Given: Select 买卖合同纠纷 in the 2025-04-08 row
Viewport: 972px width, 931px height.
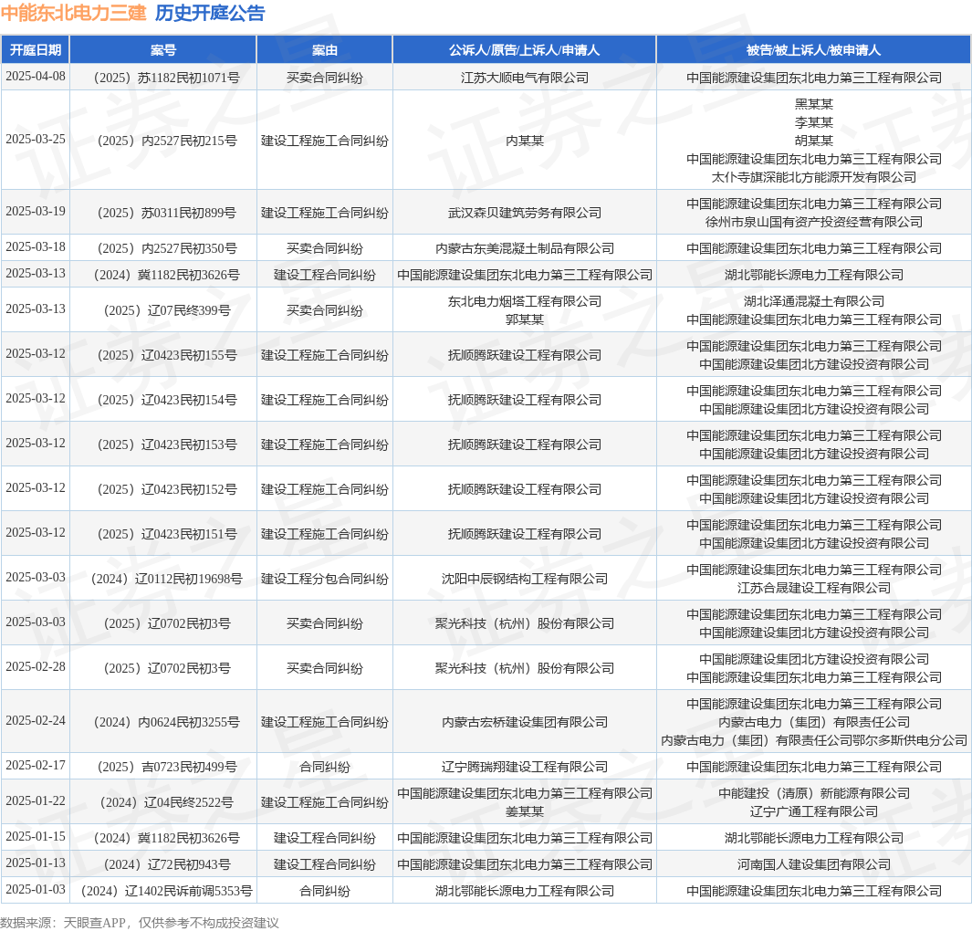Looking at the screenshot, I should (x=324, y=78).
